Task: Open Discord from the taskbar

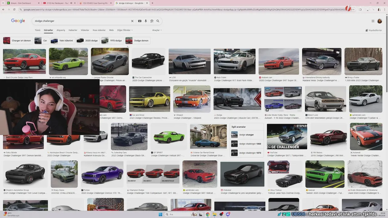Action: [228, 214]
